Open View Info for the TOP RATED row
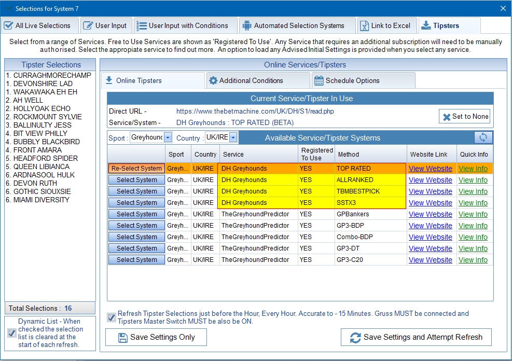Image resolution: width=512 pixels, height=361 pixels. pos(473,169)
